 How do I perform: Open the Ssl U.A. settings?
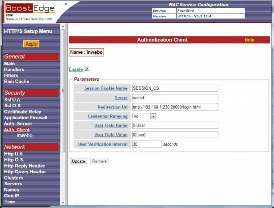tap(12, 100)
